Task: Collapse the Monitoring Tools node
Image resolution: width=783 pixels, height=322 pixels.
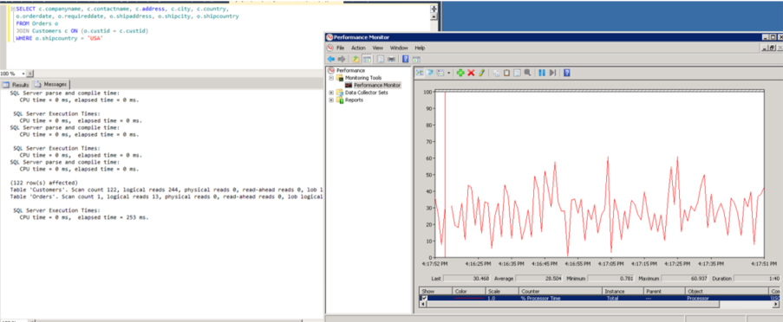Action: pyautogui.click(x=331, y=78)
